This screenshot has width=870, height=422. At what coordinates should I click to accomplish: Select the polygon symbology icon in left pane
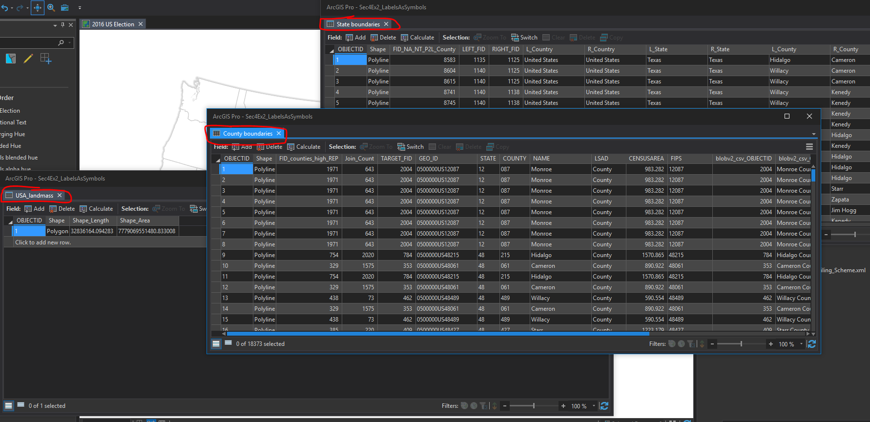11,59
